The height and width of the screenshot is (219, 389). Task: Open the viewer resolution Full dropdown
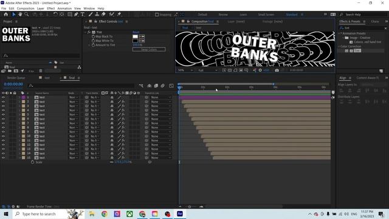pos(208,71)
